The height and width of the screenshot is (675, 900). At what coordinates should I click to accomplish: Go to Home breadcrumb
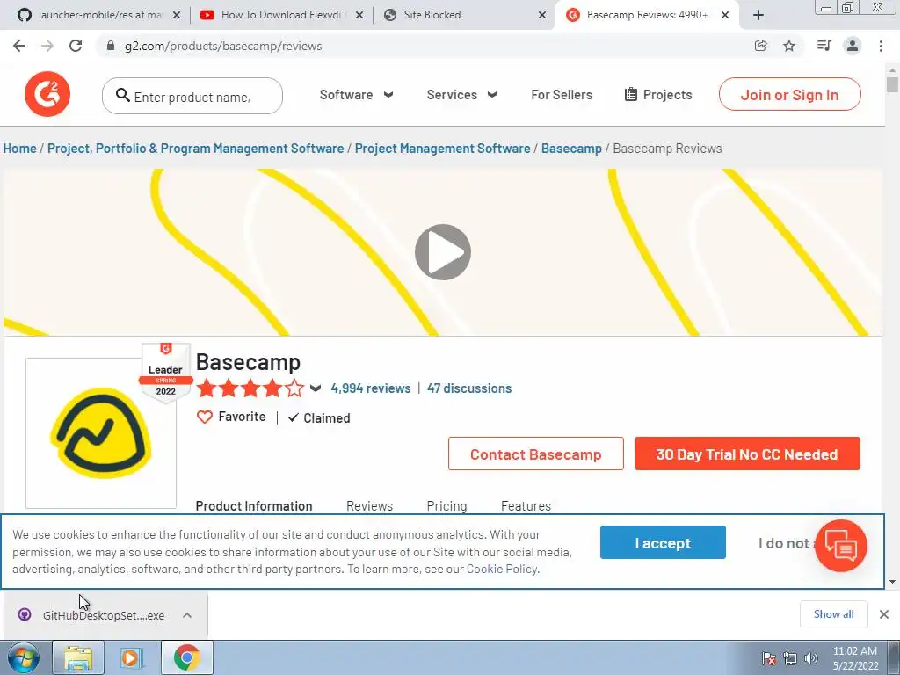[x=19, y=149]
